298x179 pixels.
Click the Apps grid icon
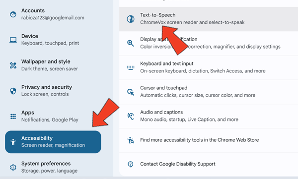[13, 117]
